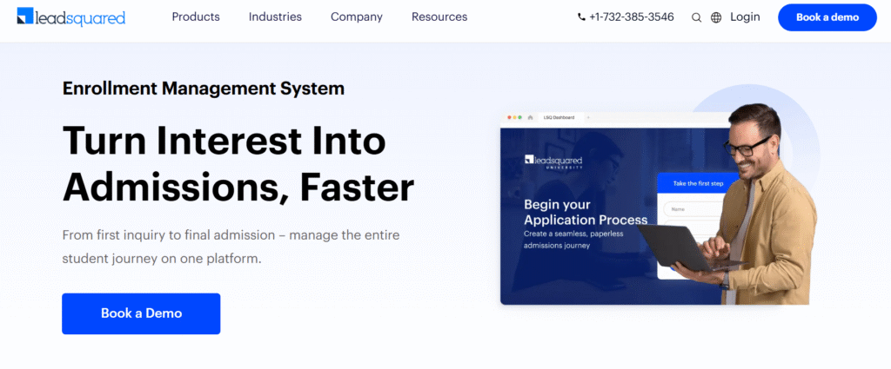Click the LeadSquared logo in header
This screenshot has width=891, height=369.
pyautogui.click(x=71, y=17)
